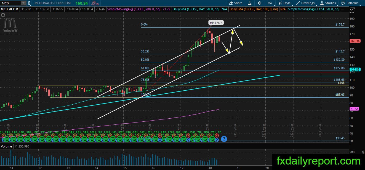Click the 38.2% Fibonacci level label

(x=145, y=51)
